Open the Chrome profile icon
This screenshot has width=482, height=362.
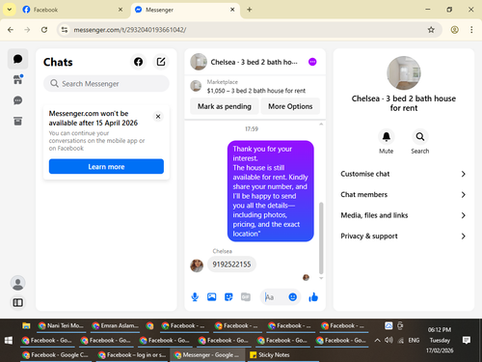(454, 30)
